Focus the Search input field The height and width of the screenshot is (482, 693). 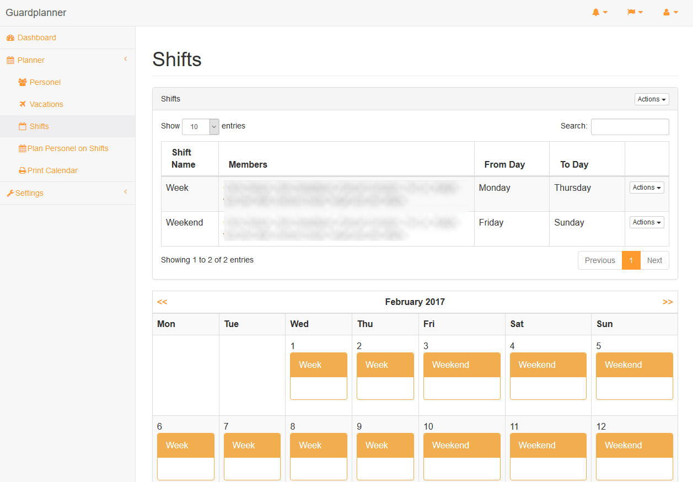click(x=630, y=127)
